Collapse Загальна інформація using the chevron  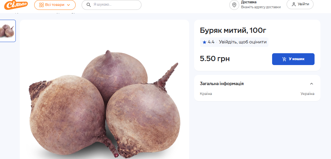311,84
